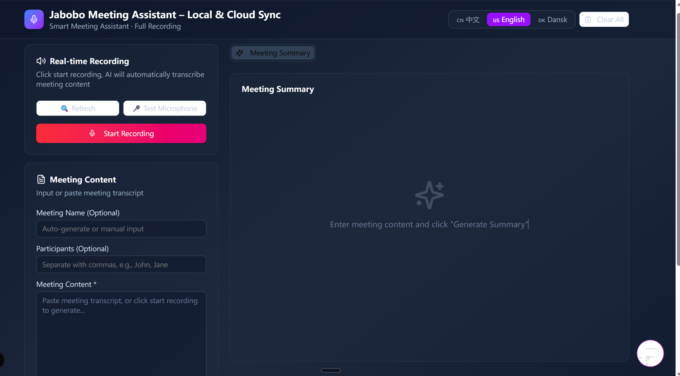680x376 pixels.
Task: Click "Smart Meeting Assistant · Full Recording" subtitle
Action: (115, 26)
